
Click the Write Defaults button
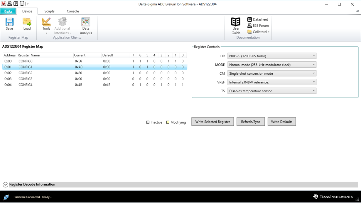(282, 122)
